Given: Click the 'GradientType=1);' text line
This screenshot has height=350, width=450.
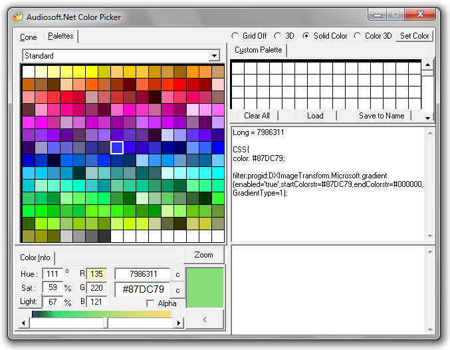Looking at the screenshot, I should click(x=260, y=193).
